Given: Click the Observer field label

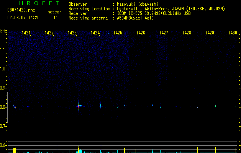Looking at the screenshot, I should pyautogui.click(x=78, y=4).
